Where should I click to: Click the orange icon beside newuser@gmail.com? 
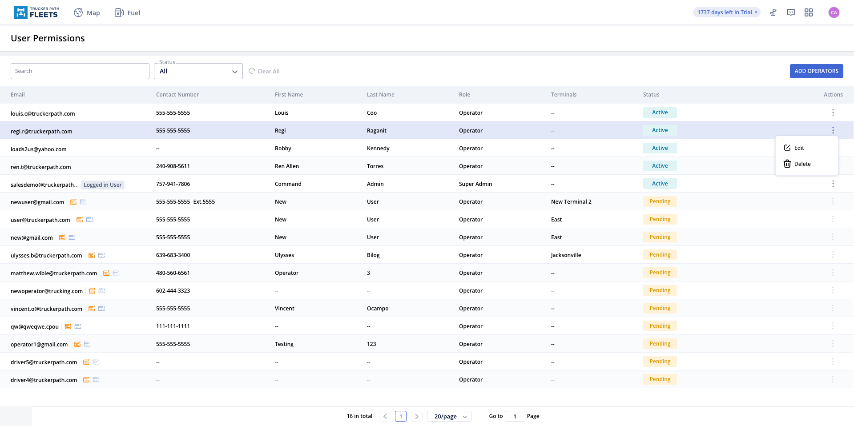point(73,202)
